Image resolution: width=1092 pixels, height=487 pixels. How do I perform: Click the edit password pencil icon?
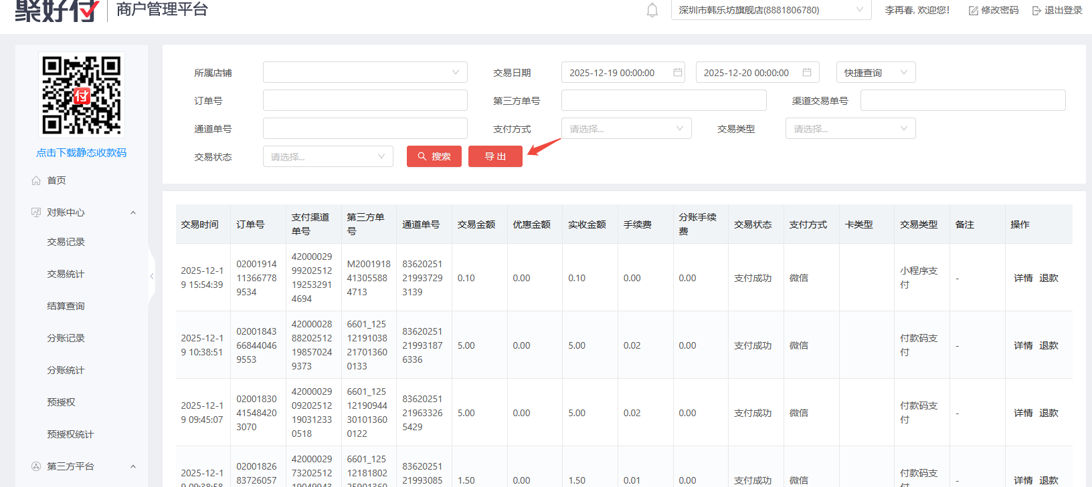974,11
